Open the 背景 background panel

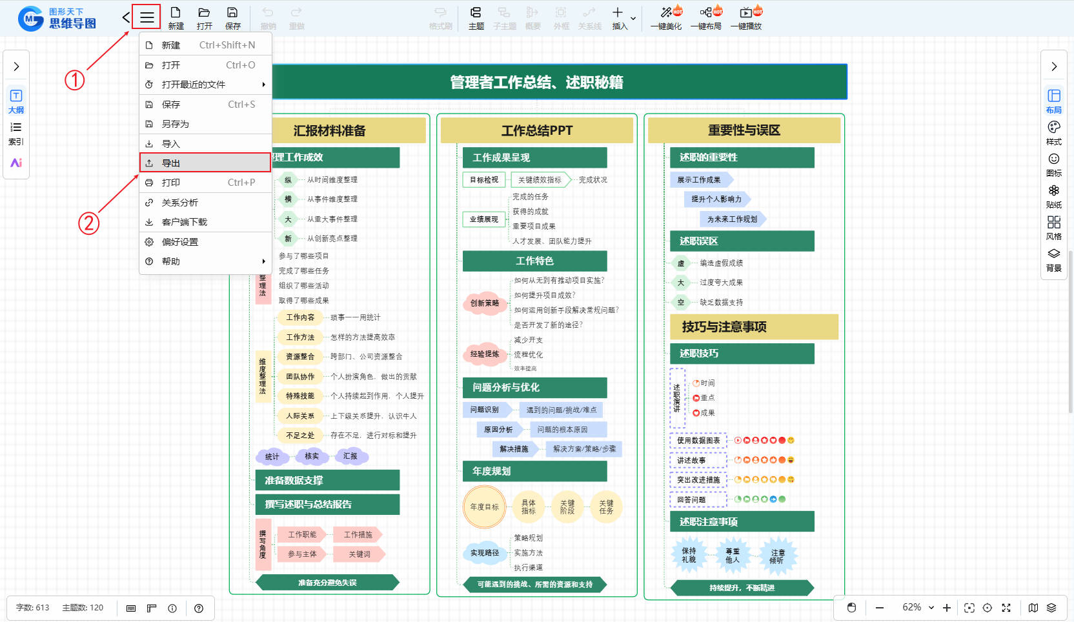(1053, 259)
